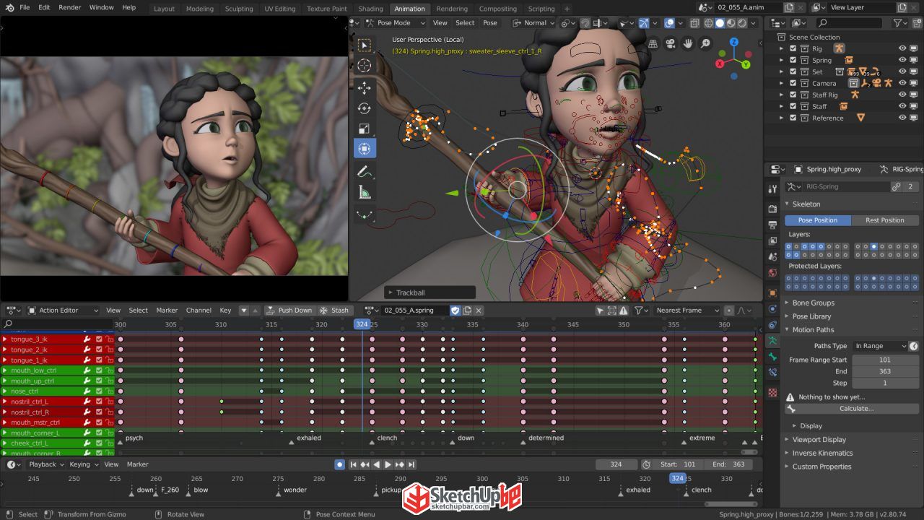This screenshot has width=924, height=520.
Task: Uncheck the Reference collection checkbox
Action: [x=793, y=118]
